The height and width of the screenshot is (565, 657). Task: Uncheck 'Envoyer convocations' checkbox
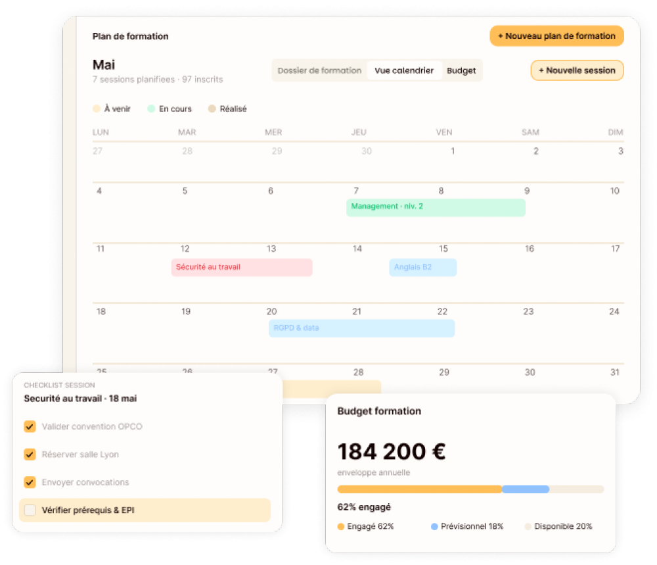30,482
